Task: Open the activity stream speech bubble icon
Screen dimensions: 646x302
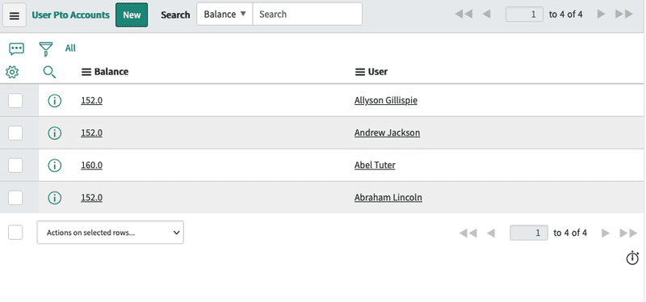Action: [16, 49]
